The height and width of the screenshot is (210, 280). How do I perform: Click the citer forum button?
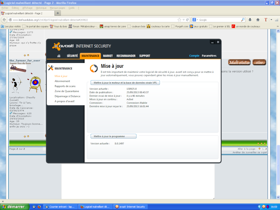[x=259, y=62]
